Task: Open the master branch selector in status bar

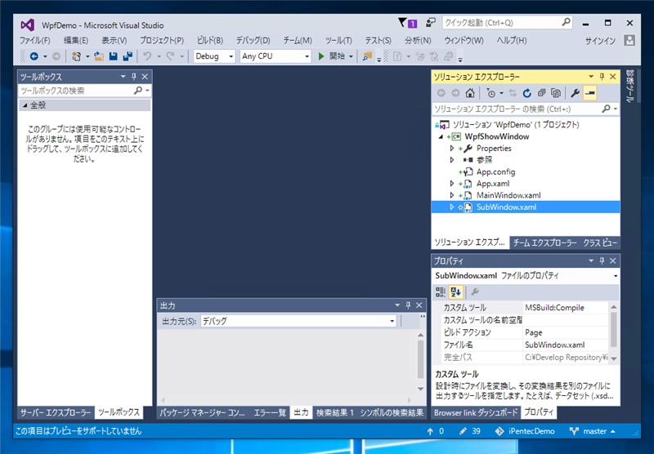Action: [x=592, y=431]
